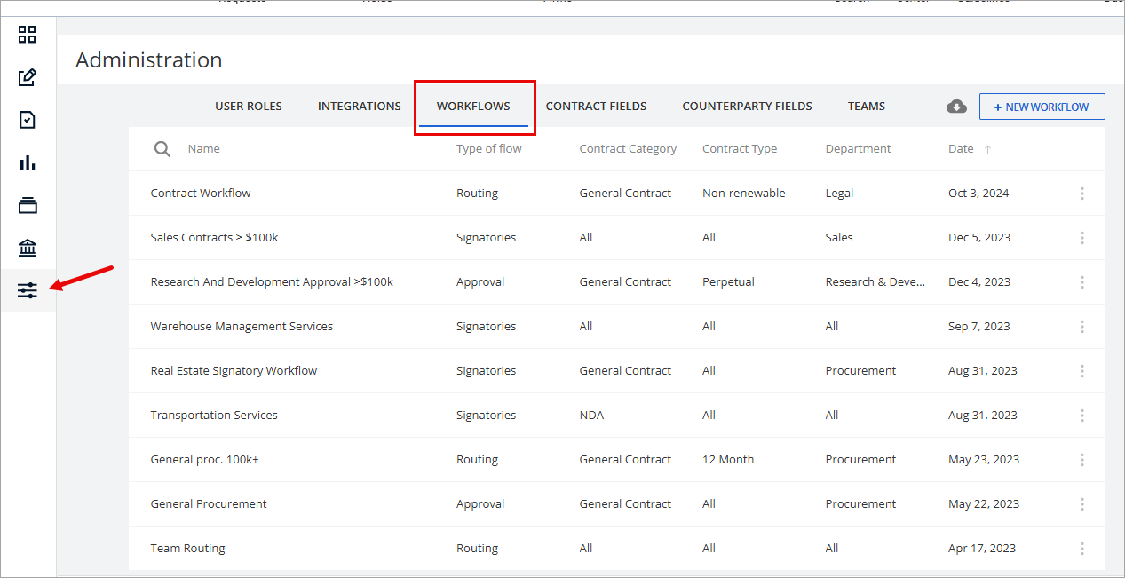Image resolution: width=1125 pixels, height=578 pixels.
Task: Sort by the Contract Category column header
Action: 628,149
